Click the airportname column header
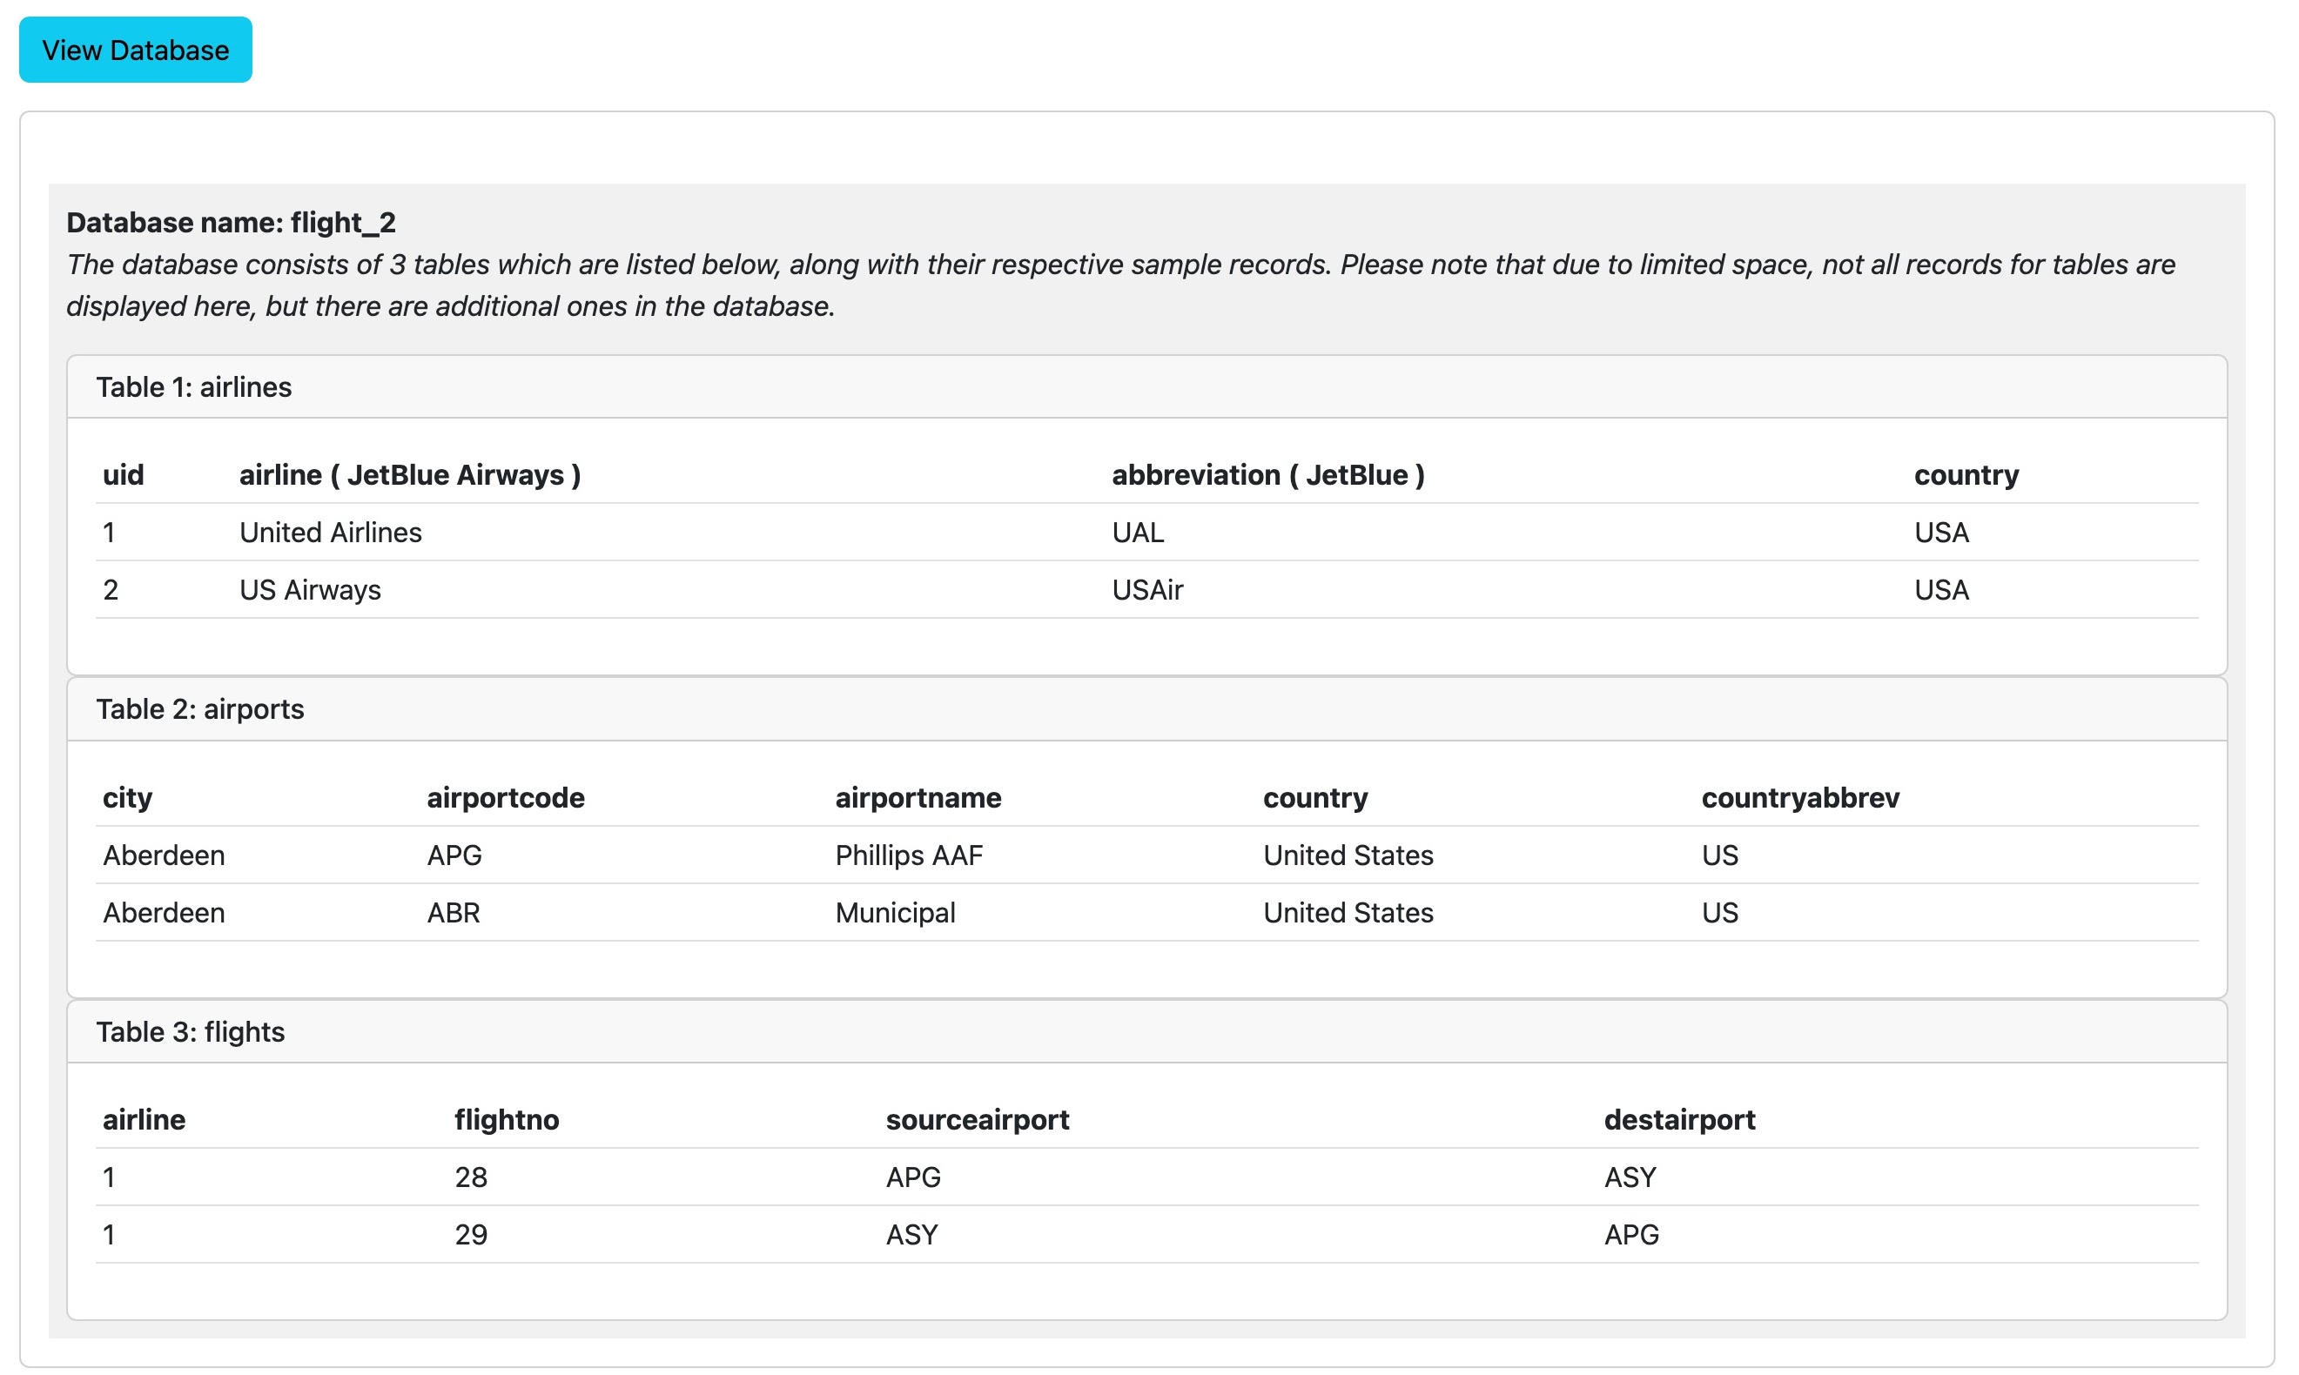The height and width of the screenshot is (1375, 2299). click(918, 798)
